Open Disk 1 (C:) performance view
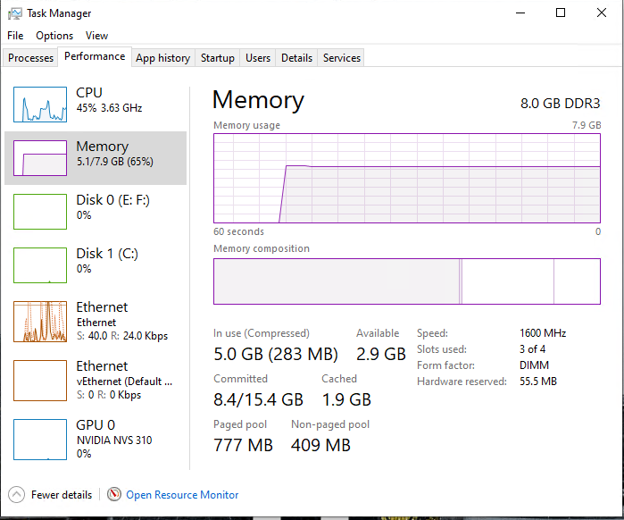This screenshot has width=624, height=520. pos(96,265)
